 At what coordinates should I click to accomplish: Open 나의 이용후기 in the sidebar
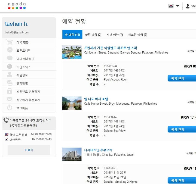tap(29, 58)
